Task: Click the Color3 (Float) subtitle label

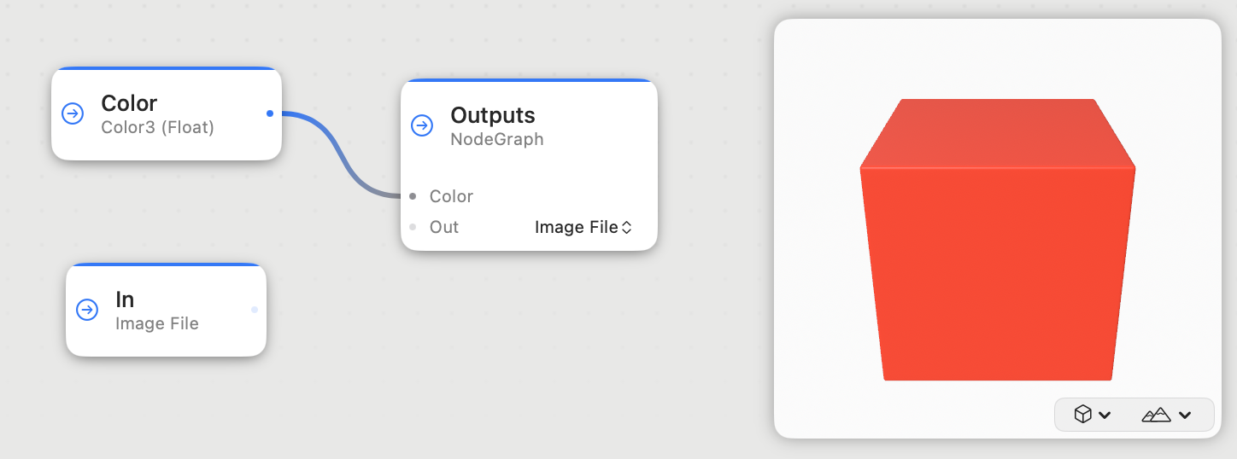Action: [157, 128]
